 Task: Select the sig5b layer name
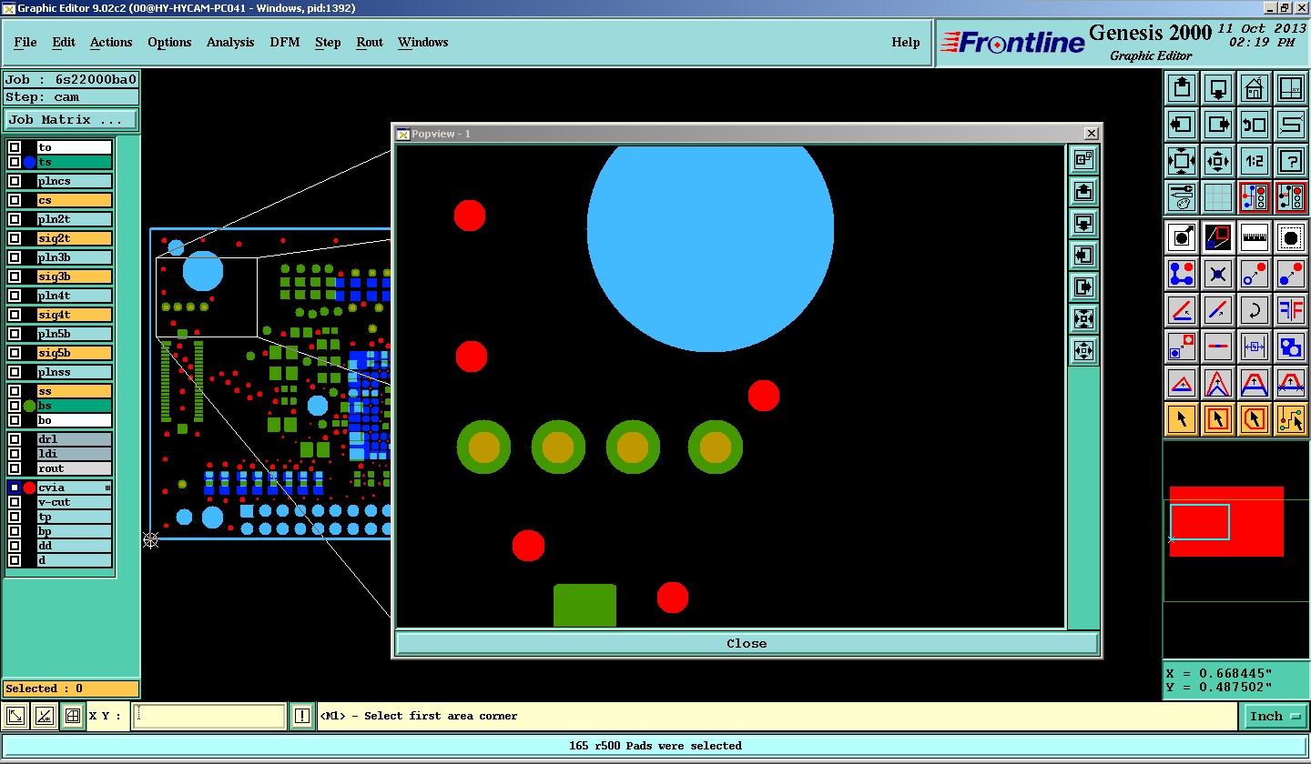click(x=75, y=353)
